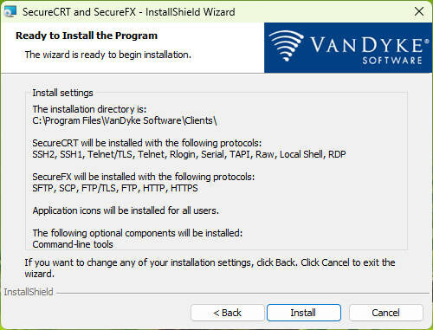Click the C:\Program Files\VanDyke Software\Clients path
This screenshot has height=330, width=433.
(125, 120)
